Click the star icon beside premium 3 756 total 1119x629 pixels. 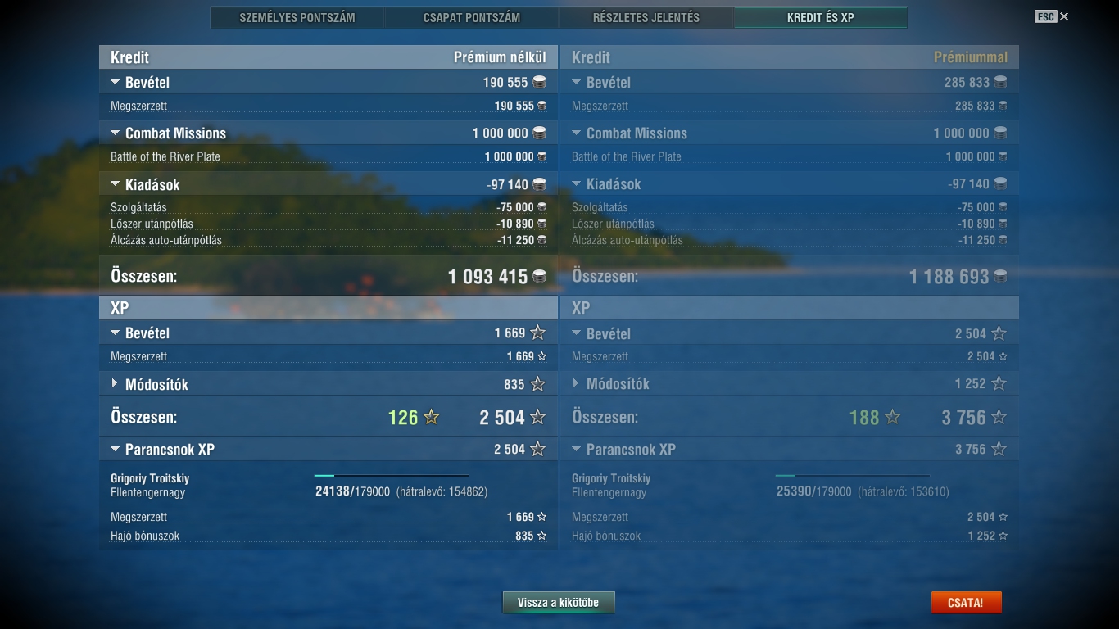(x=999, y=418)
